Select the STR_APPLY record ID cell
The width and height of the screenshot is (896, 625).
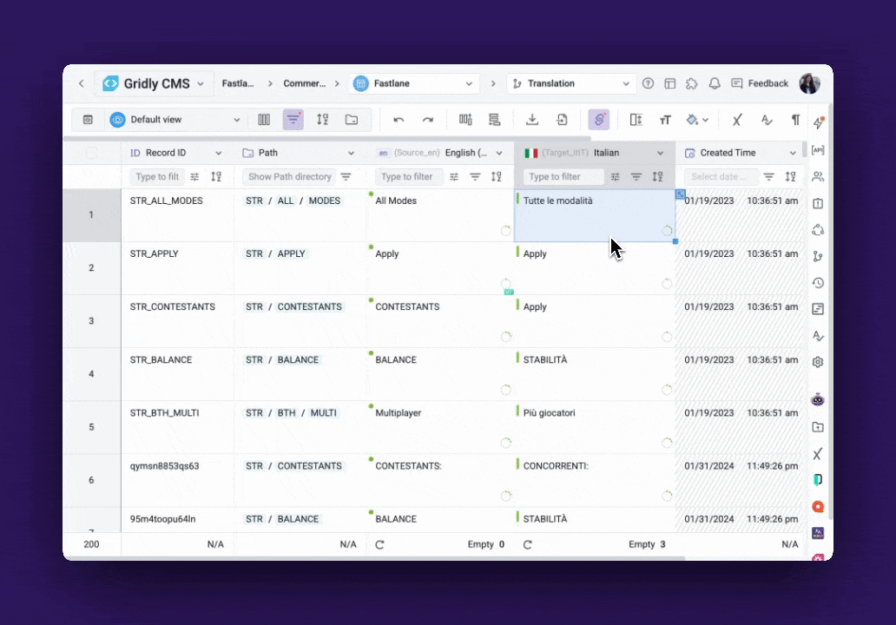tap(178, 268)
